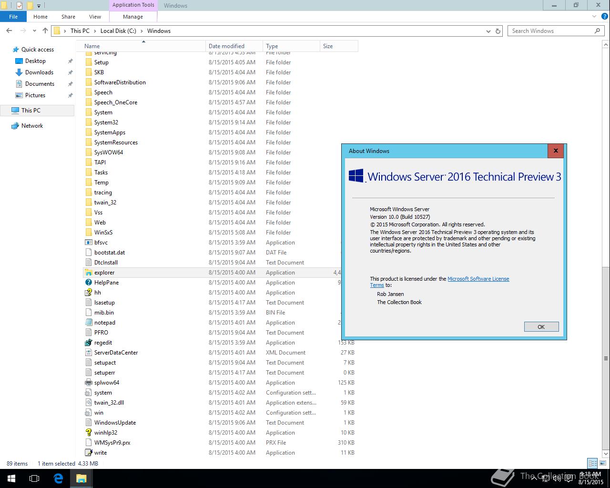Open the explorer application icon
Image resolution: width=610 pixels, height=488 pixels.
tap(88, 273)
